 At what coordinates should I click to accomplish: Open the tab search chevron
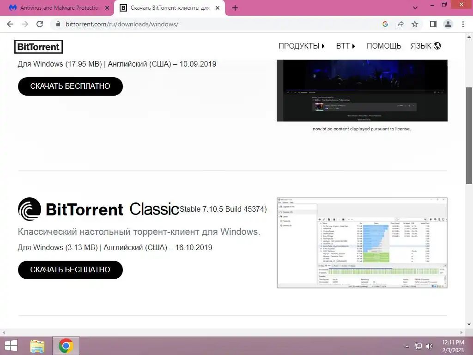(x=415, y=8)
